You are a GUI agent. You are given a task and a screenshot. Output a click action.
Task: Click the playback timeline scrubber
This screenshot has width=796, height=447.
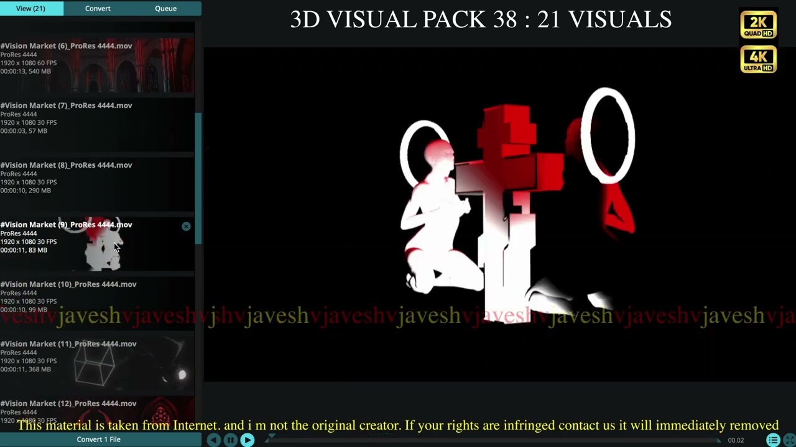coord(494,440)
